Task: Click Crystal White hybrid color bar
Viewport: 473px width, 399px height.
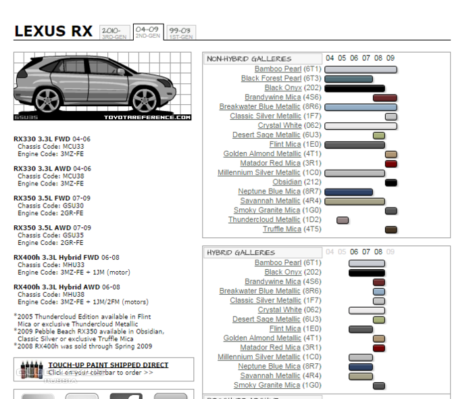Action: pyautogui.click(x=367, y=310)
